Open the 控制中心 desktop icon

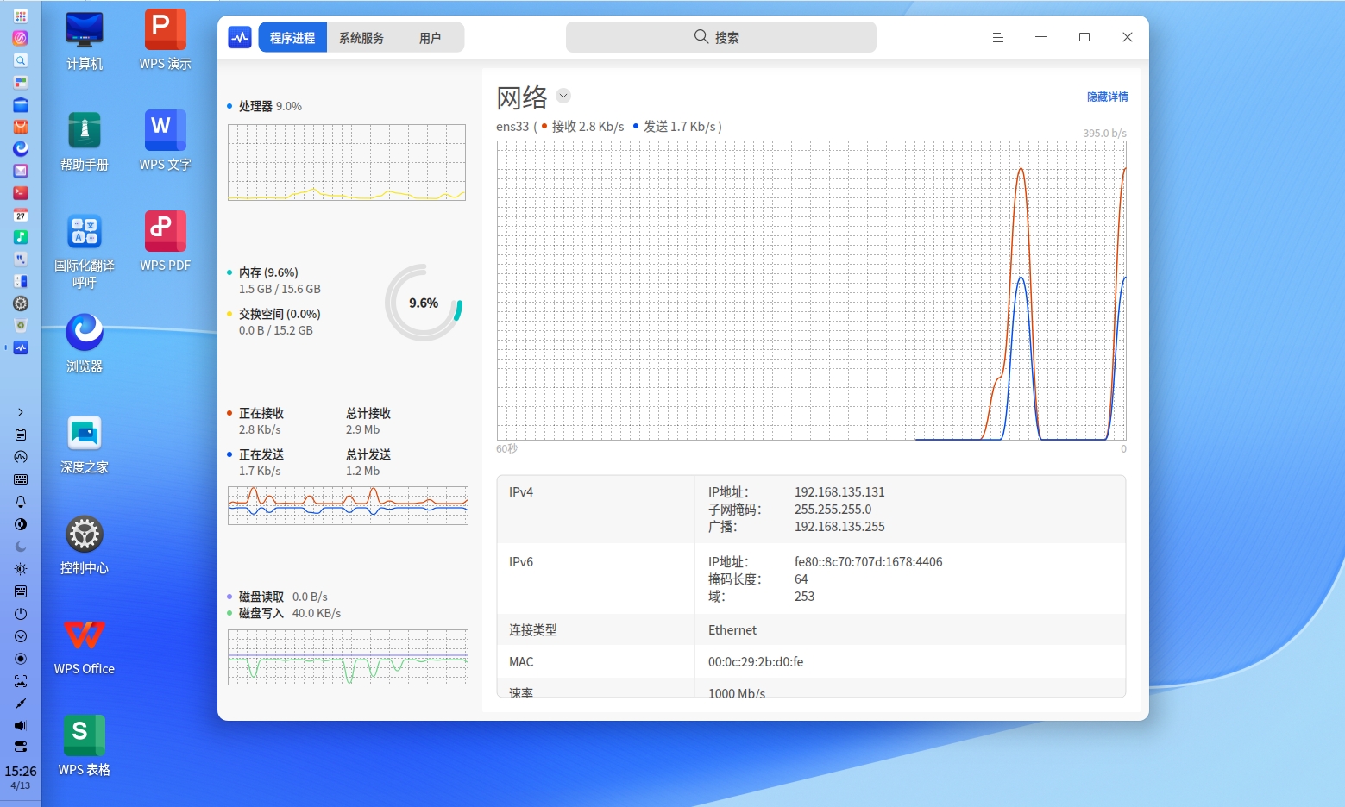click(85, 544)
